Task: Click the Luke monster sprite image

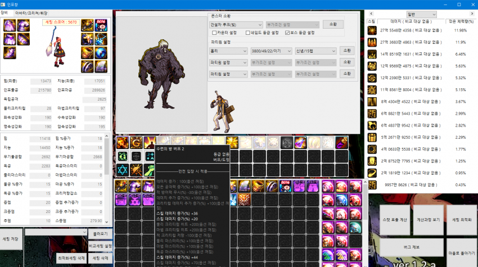Action: click(164, 80)
